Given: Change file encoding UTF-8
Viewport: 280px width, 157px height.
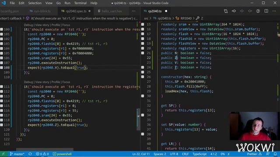Looking at the screenshot, I should click(x=174, y=154).
